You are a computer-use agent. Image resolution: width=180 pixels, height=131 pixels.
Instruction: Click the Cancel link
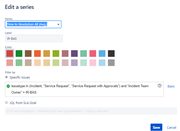pos(171,127)
